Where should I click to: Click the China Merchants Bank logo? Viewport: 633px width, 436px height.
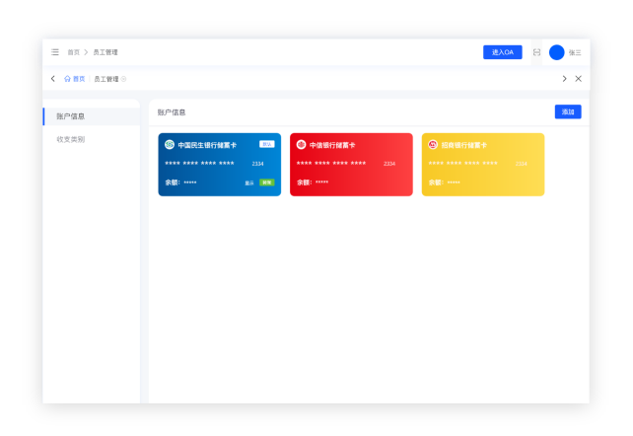tap(433, 145)
